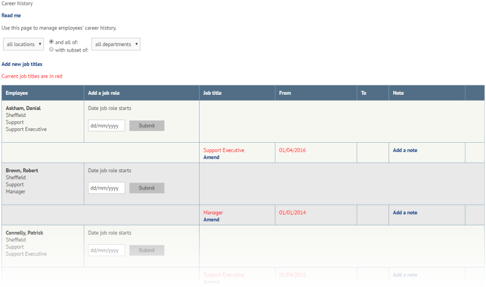Screen dimensions: 486x287
Task: Click date field for Askham, Danial
Action: click(106, 125)
